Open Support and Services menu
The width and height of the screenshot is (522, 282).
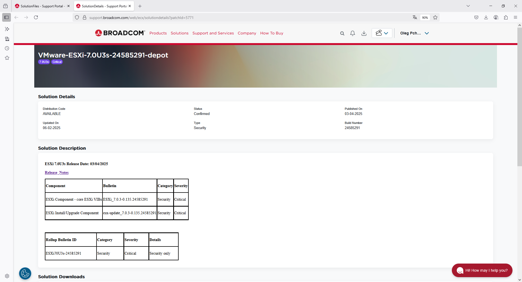[213, 33]
